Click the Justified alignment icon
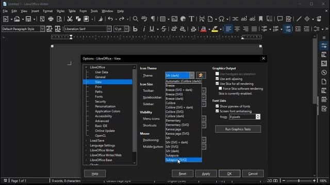This screenshot has height=185, width=330. click(x=254, y=29)
